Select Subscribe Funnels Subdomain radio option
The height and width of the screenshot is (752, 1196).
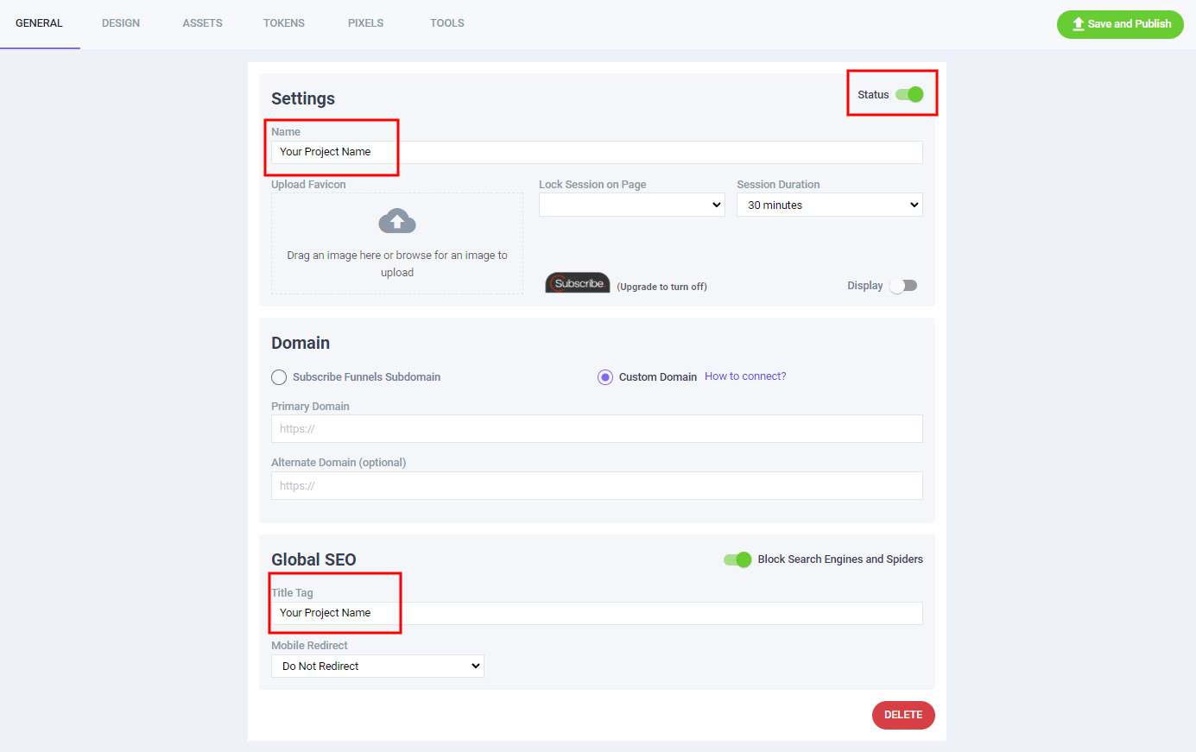[x=279, y=377]
